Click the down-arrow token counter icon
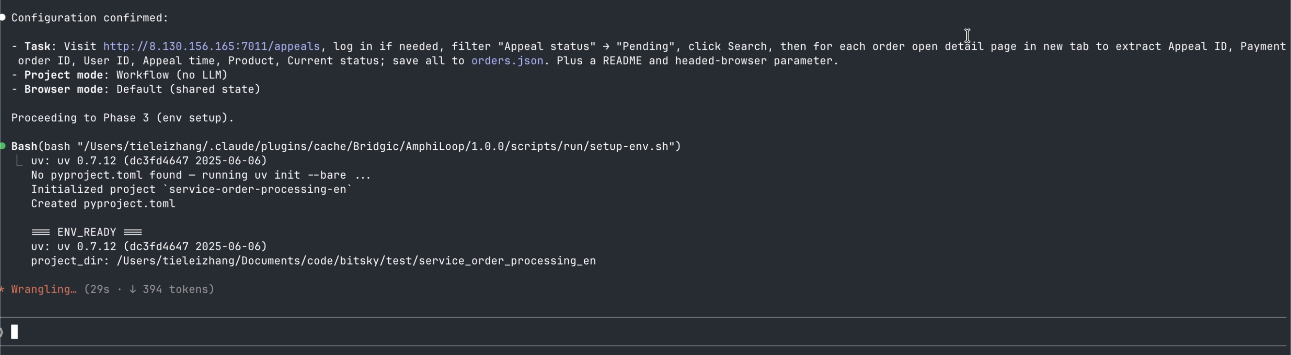The width and height of the screenshot is (1291, 355). [133, 289]
